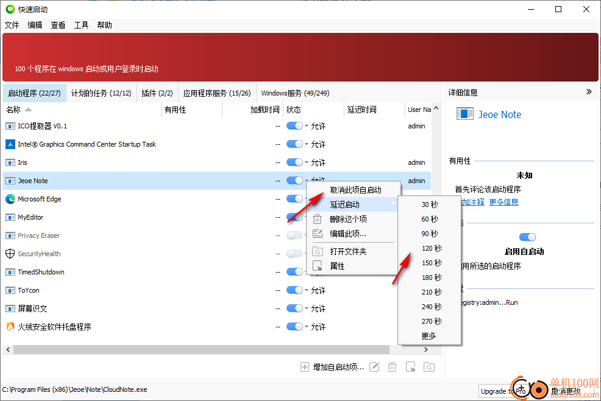Viewport: 601px width, 401px height.
Task: Click the open folder icon in bottom toolbar
Action: [x=429, y=368]
